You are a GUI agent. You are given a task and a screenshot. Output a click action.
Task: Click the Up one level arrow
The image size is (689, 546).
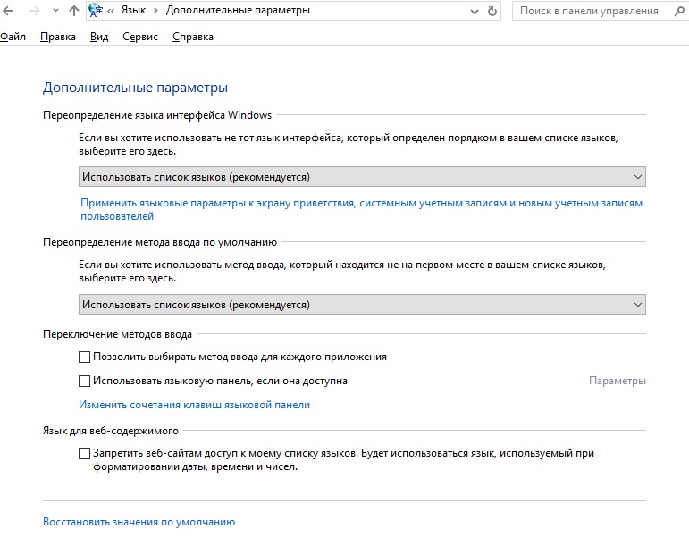[74, 12]
